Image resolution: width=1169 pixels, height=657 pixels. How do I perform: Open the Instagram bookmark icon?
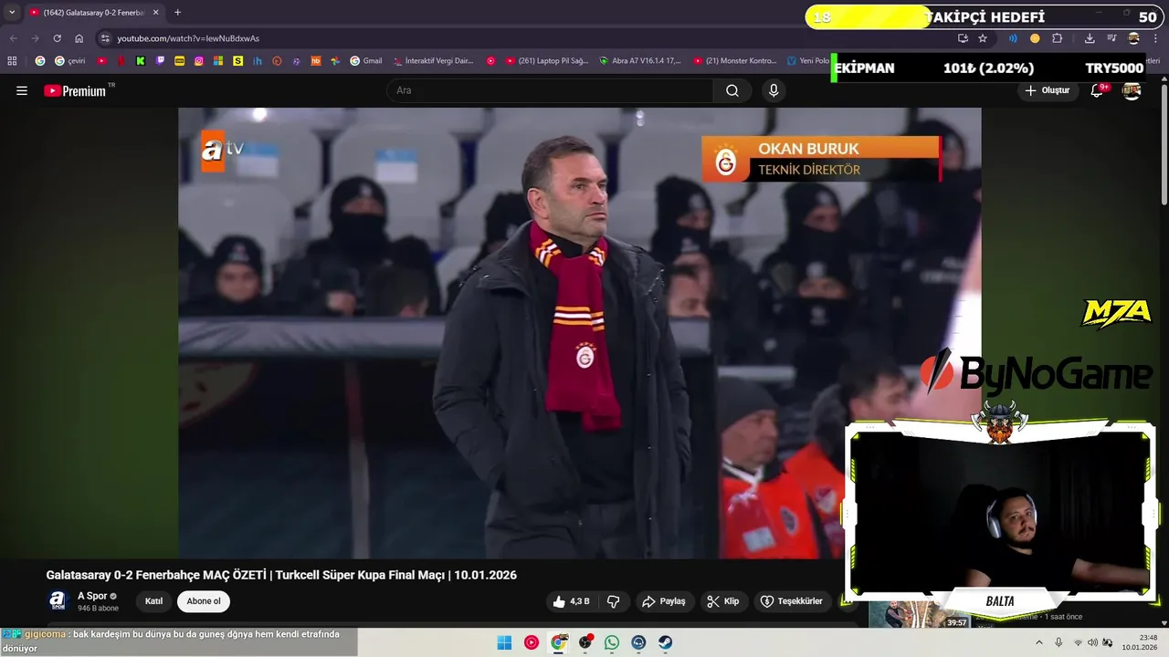pos(199,61)
